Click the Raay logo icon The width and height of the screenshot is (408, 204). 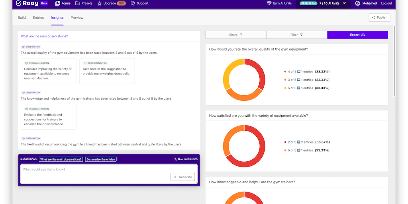tap(18, 3)
